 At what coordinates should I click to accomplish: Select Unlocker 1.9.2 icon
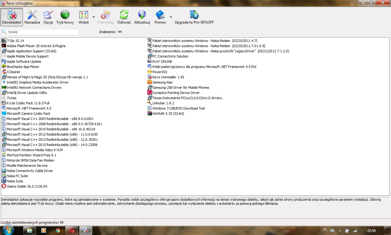click(x=150, y=103)
